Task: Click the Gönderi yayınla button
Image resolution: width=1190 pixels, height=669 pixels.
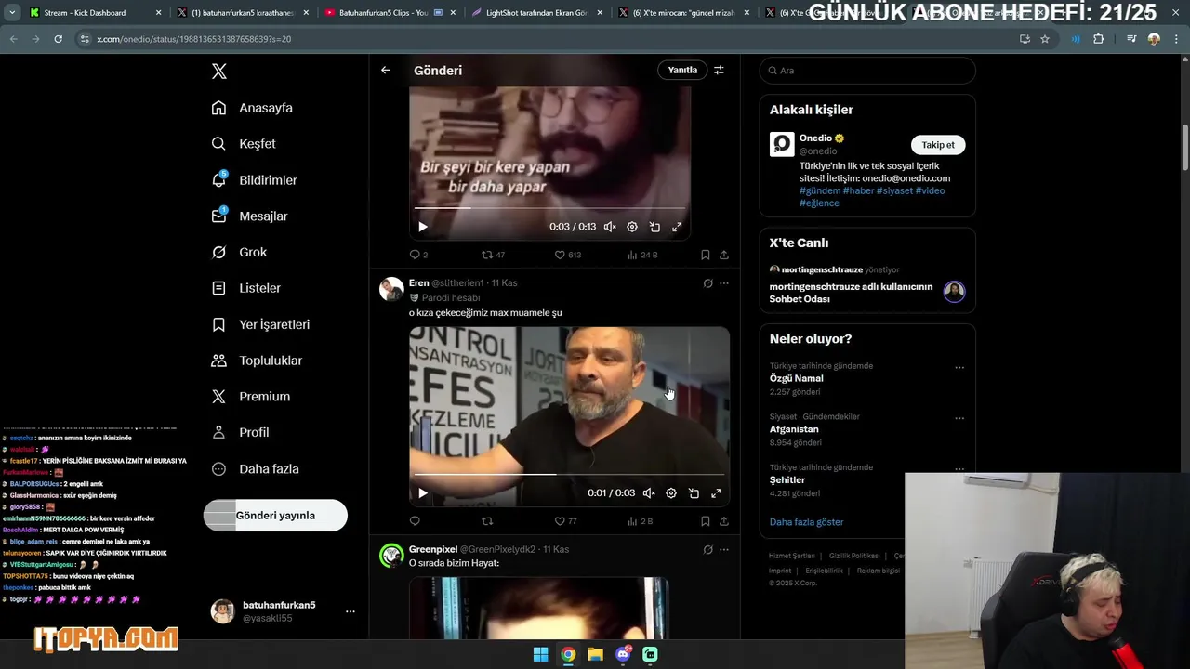Action: 275,516
